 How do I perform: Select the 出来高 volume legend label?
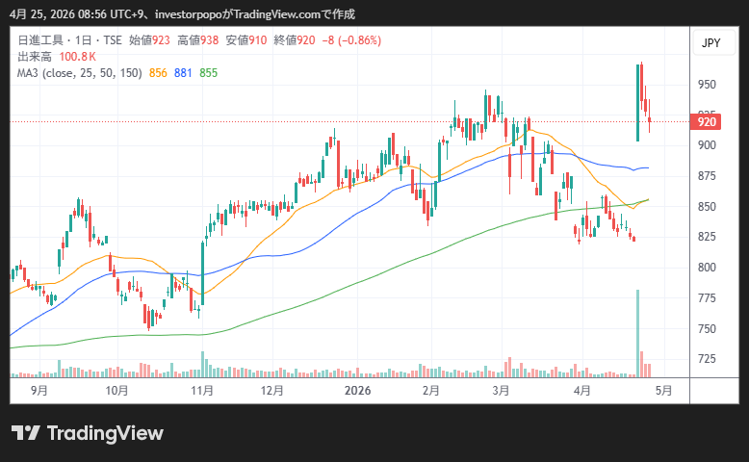(x=34, y=57)
